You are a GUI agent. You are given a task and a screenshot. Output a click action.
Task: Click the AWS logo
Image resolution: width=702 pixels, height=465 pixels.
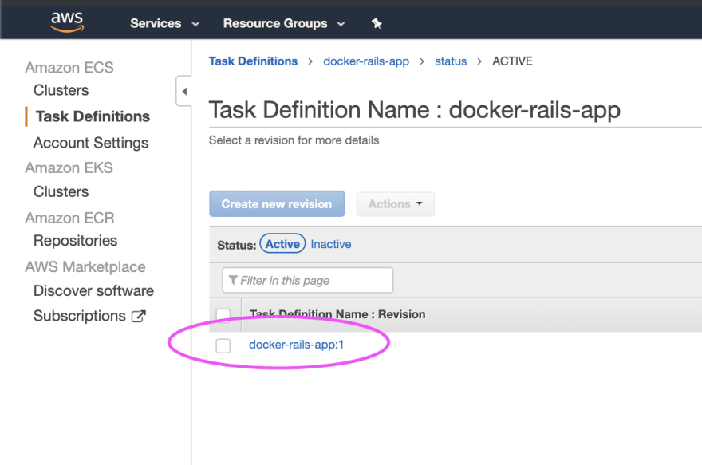click(x=67, y=22)
